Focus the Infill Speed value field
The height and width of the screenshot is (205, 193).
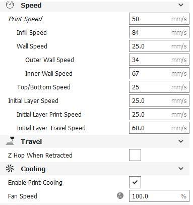159,32
